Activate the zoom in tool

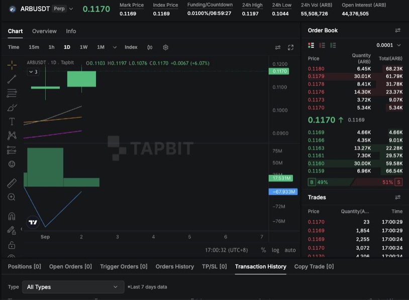[12, 197]
